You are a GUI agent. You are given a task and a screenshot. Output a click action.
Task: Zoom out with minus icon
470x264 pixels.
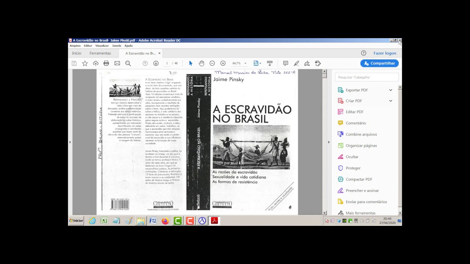tap(212, 63)
